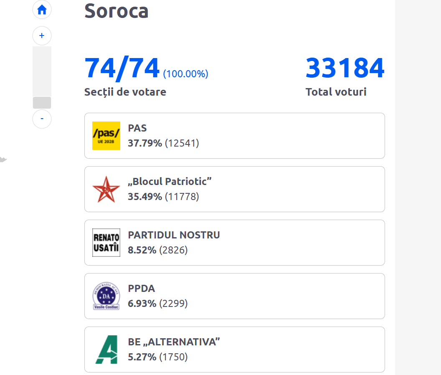441x375 pixels.
Task: Click the home icon on the map
Action: pyautogui.click(x=42, y=9)
